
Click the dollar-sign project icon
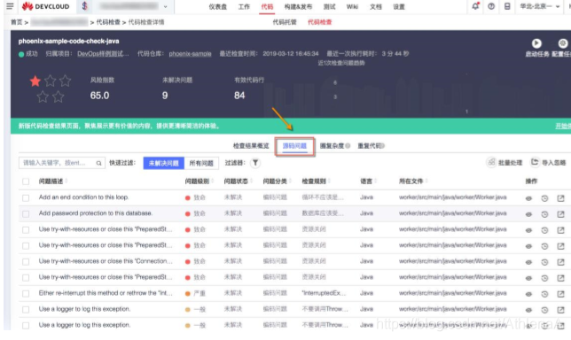click(84, 6)
